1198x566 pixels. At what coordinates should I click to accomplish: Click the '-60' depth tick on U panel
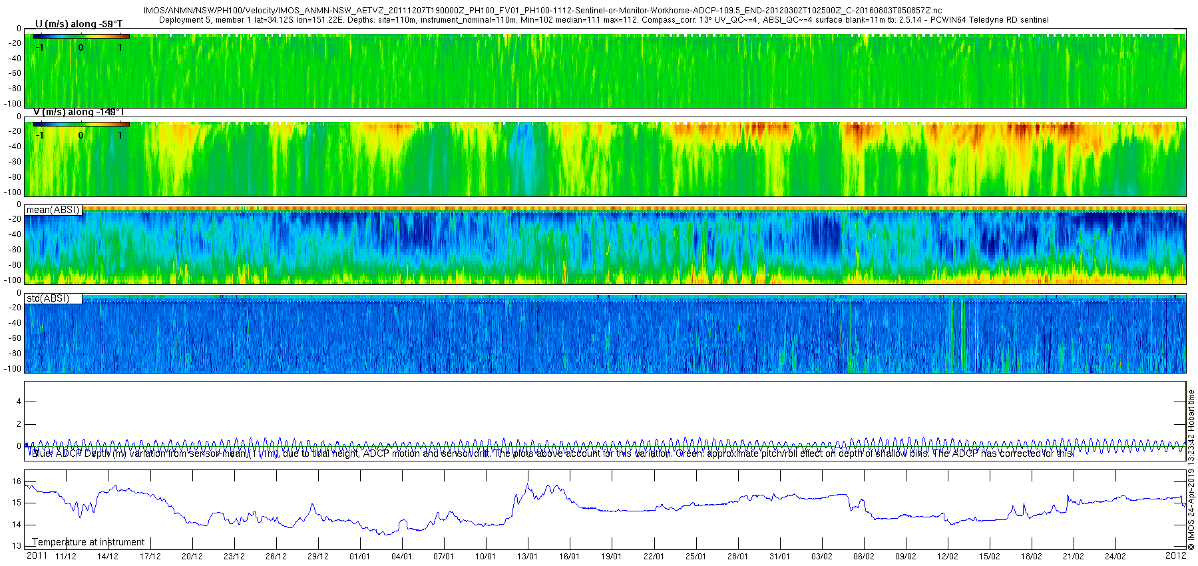click(x=15, y=73)
